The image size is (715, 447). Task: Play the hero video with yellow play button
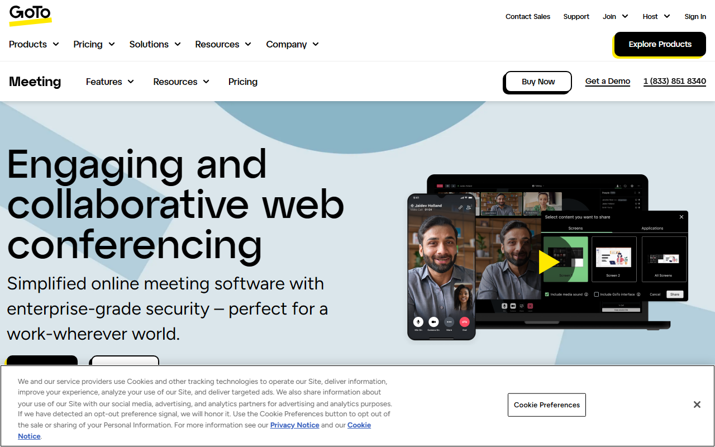point(549,262)
